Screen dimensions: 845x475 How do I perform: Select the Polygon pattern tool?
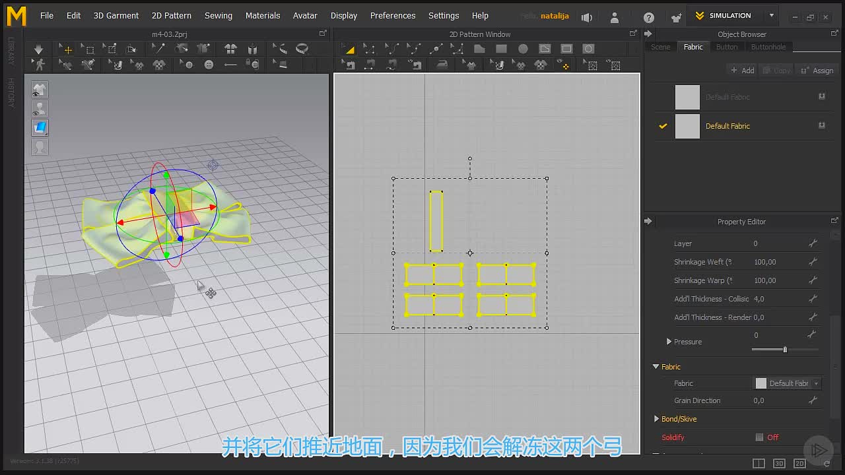(x=479, y=49)
